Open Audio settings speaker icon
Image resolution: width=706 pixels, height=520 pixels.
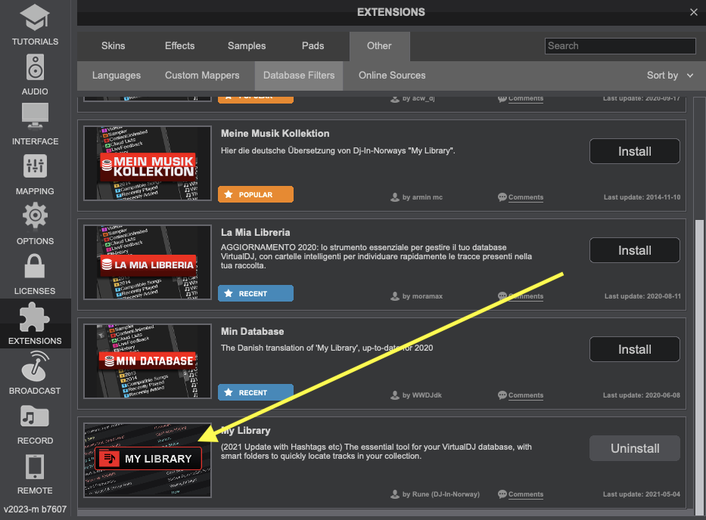[x=35, y=67]
